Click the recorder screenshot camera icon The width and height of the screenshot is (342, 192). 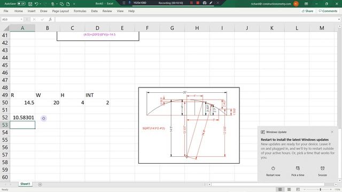coord(205,3)
